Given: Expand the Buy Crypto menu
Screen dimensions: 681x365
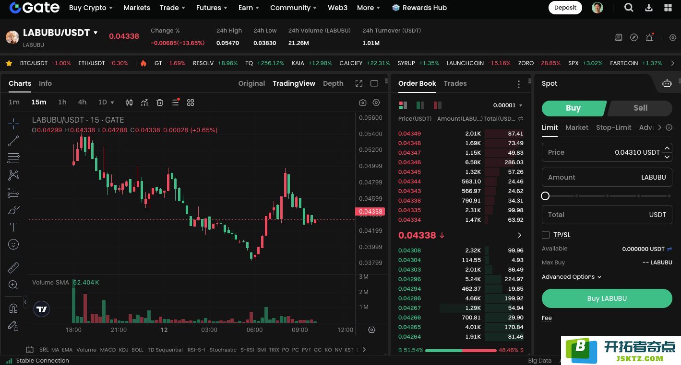Looking at the screenshot, I should [x=91, y=8].
